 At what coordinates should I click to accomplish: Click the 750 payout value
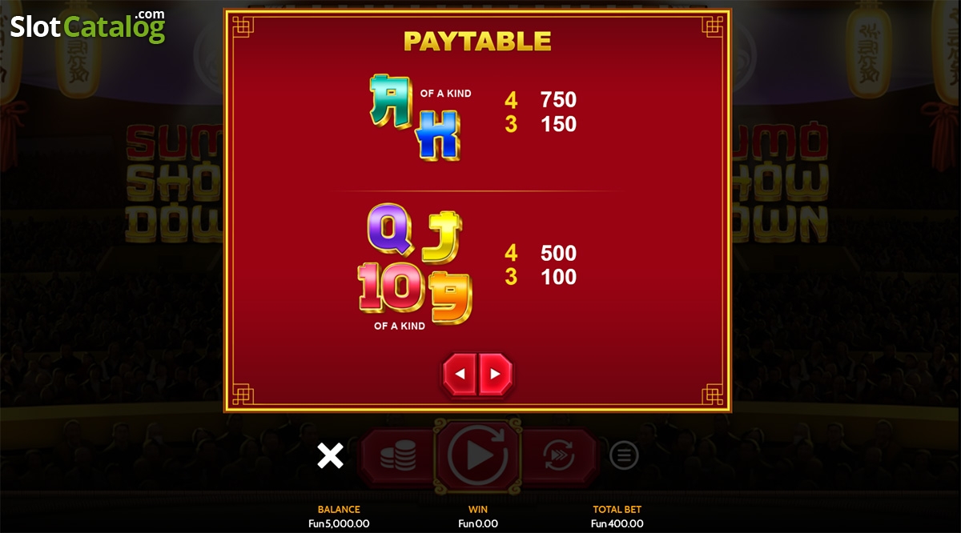(x=559, y=100)
